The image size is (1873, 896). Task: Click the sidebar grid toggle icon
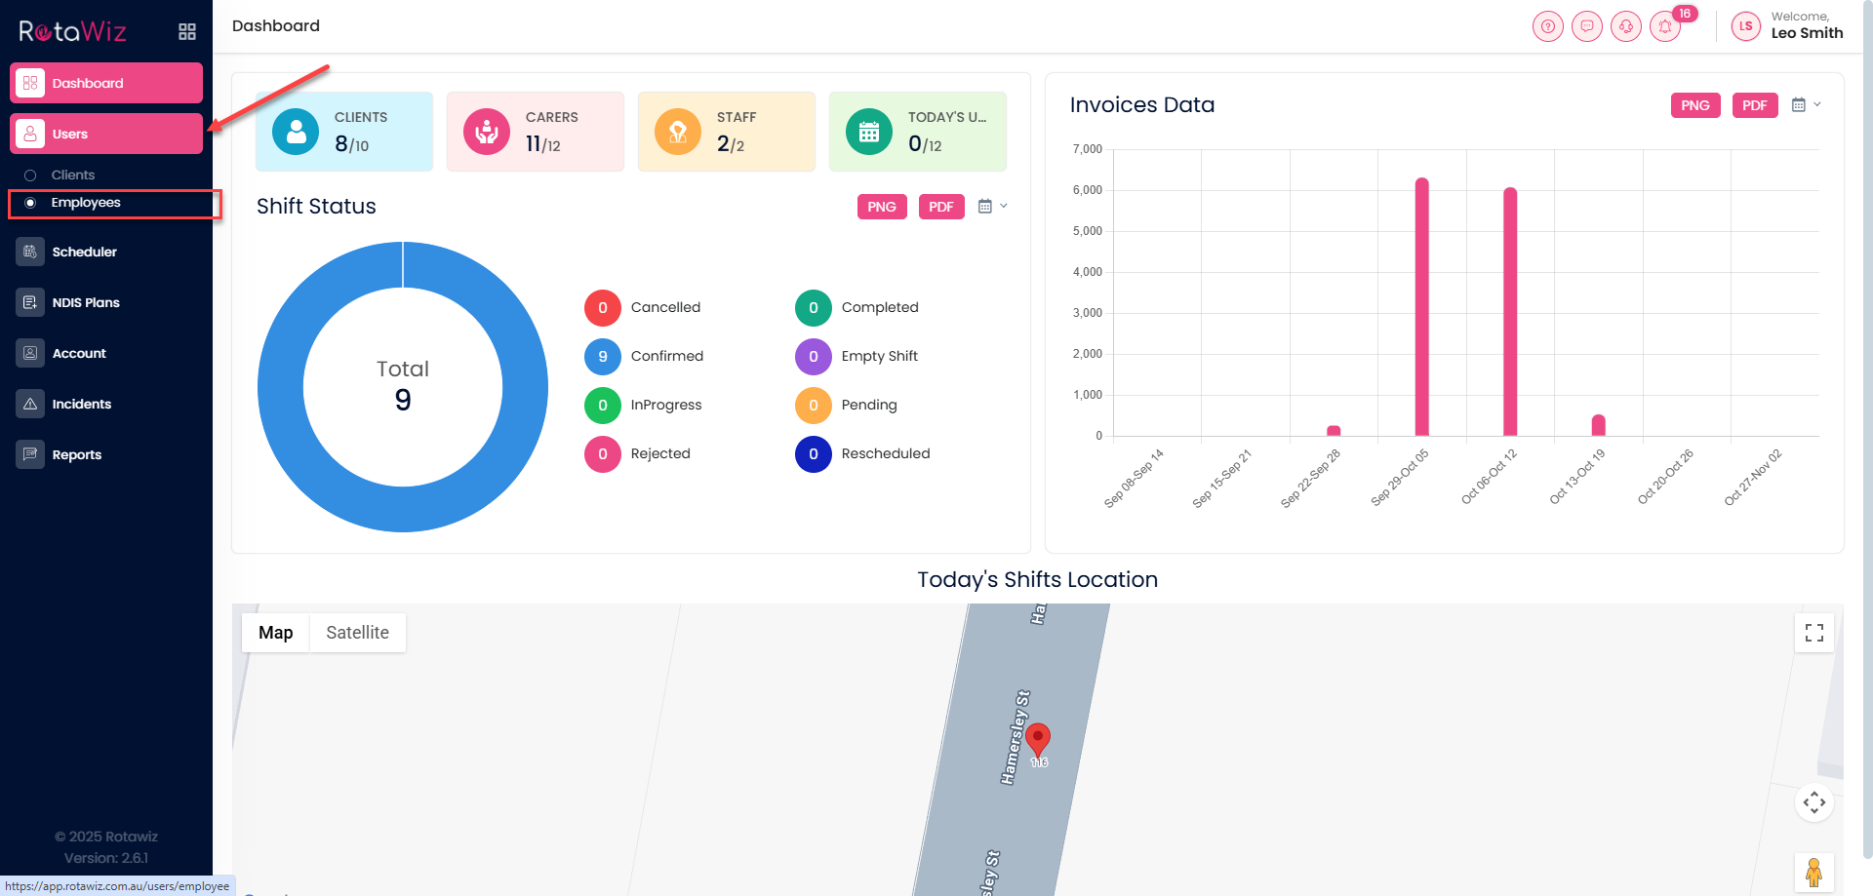tap(187, 32)
